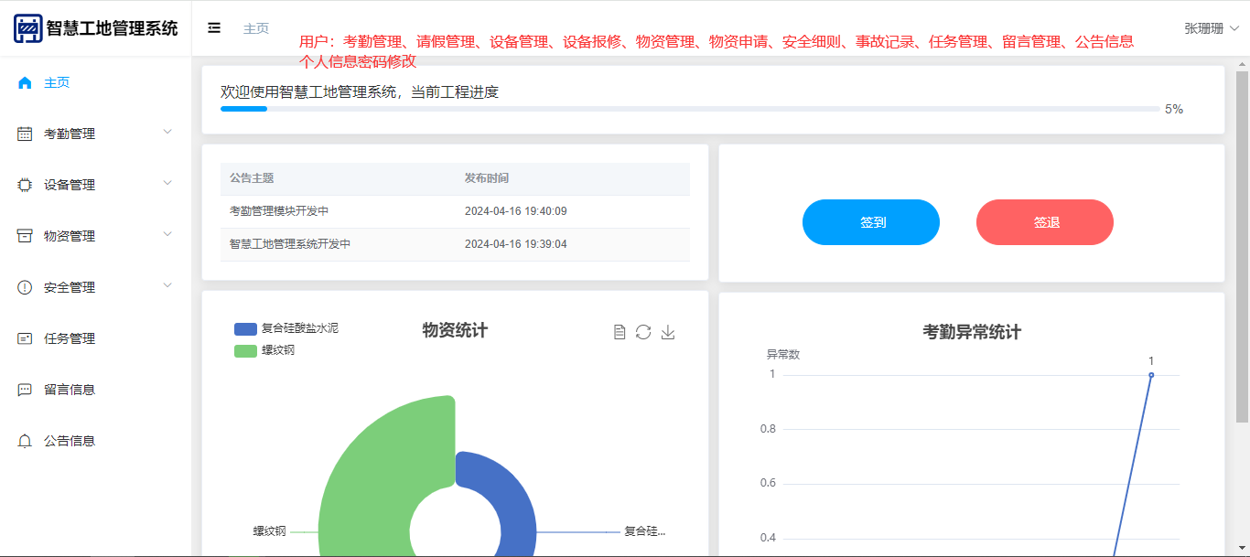
Task: Download 物资统计 chart as image
Action: click(x=668, y=332)
